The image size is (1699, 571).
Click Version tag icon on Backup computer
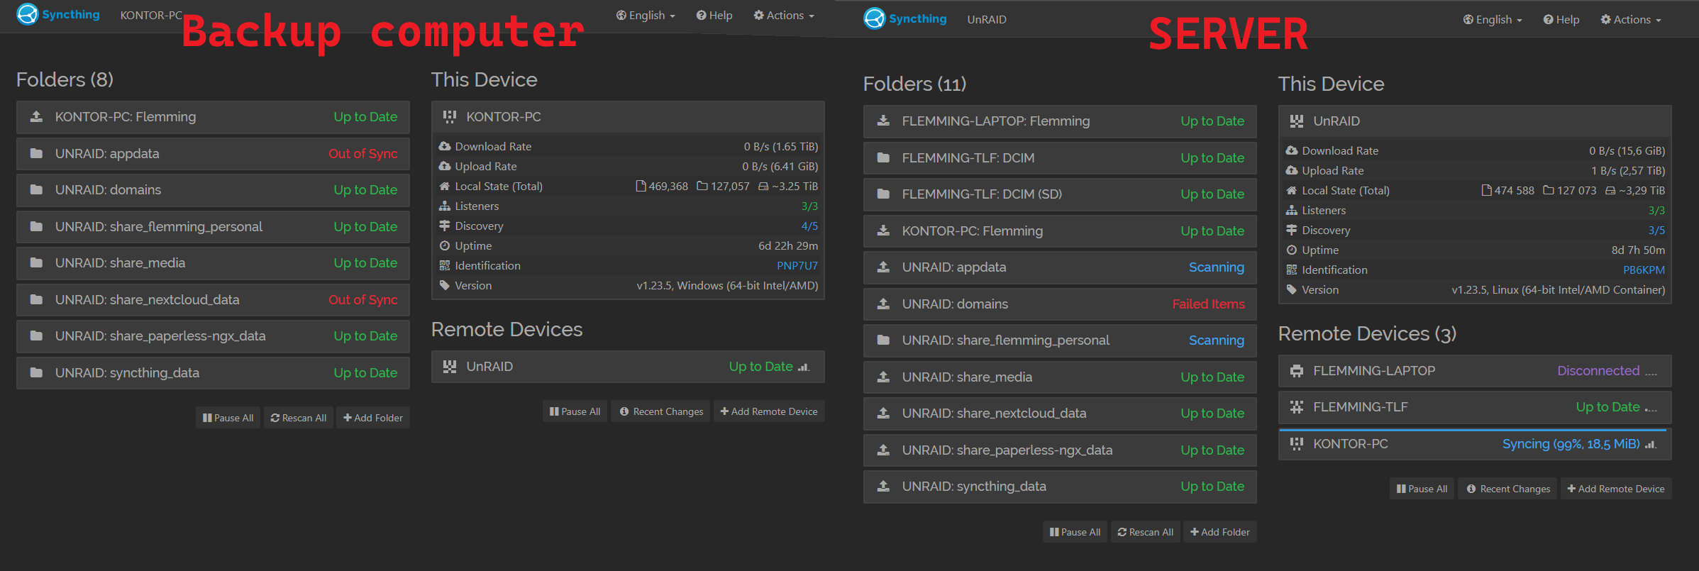click(x=445, y=286)
